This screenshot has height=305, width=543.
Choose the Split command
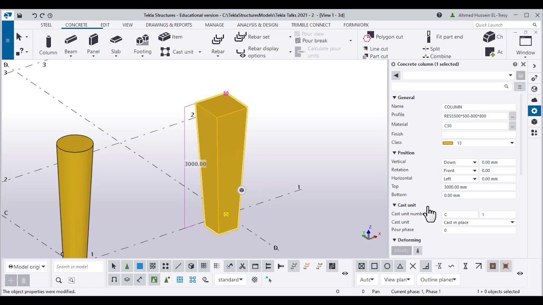(x=431, y=49)
